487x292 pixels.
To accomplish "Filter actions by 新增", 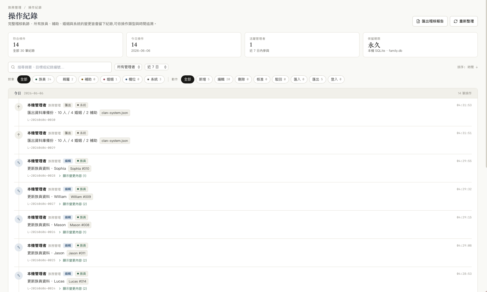I will [x=204, y=79].
